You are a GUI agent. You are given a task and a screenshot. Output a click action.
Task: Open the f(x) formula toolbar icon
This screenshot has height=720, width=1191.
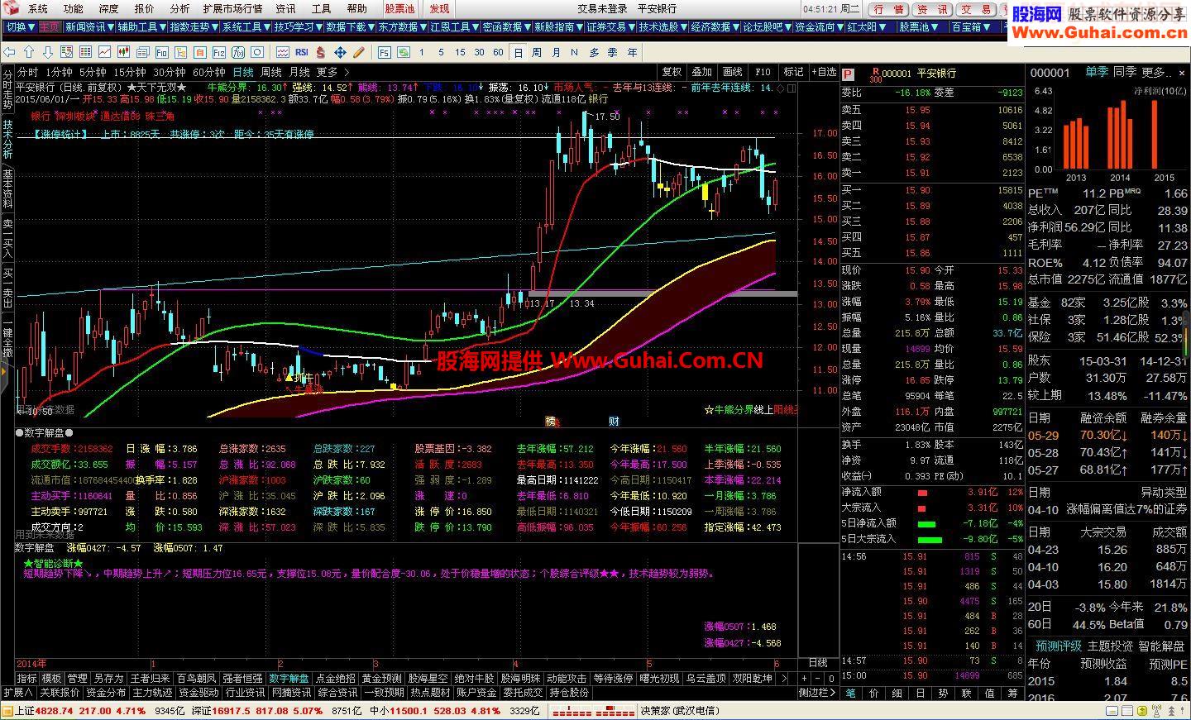238,52
